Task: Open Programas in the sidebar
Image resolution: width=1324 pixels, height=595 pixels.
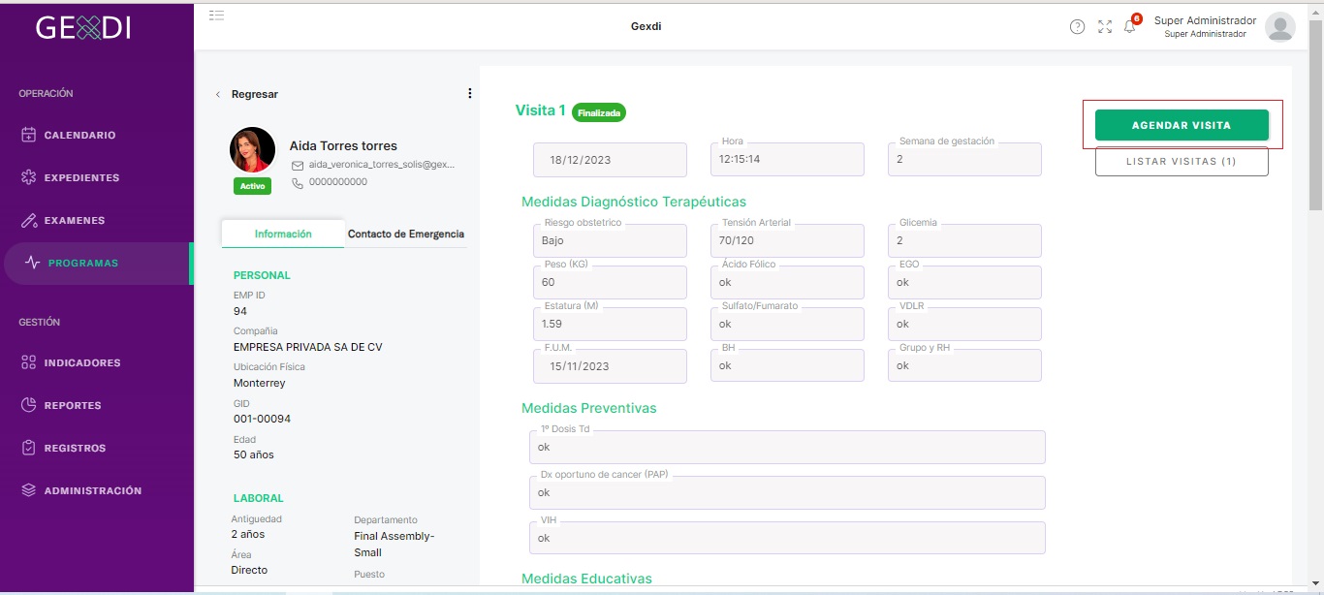Action: coord(97,263)
